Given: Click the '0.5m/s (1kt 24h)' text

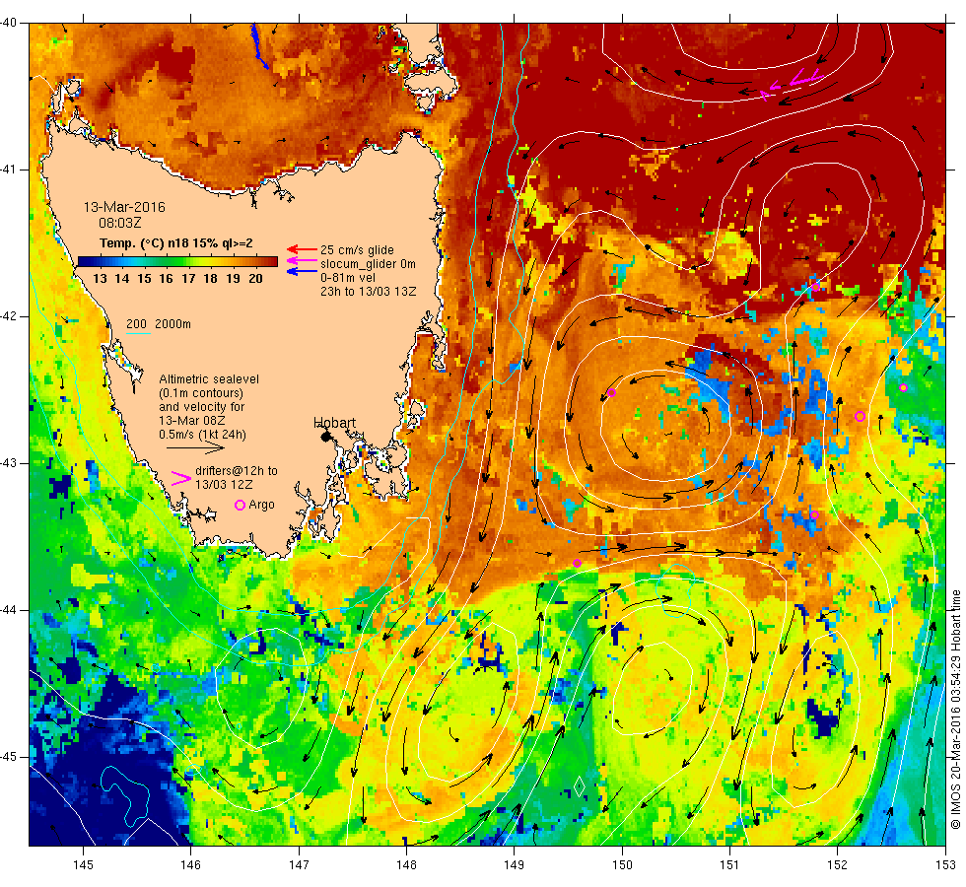Looking at the screenshot, I should click(203, 435).
